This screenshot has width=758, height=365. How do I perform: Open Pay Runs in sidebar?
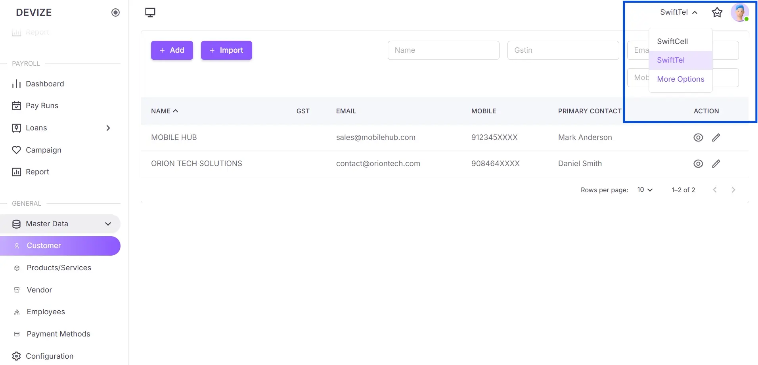pos(60,106)
